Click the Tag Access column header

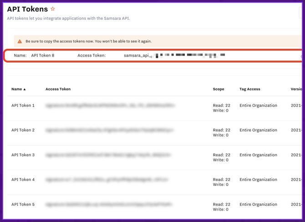250,89
